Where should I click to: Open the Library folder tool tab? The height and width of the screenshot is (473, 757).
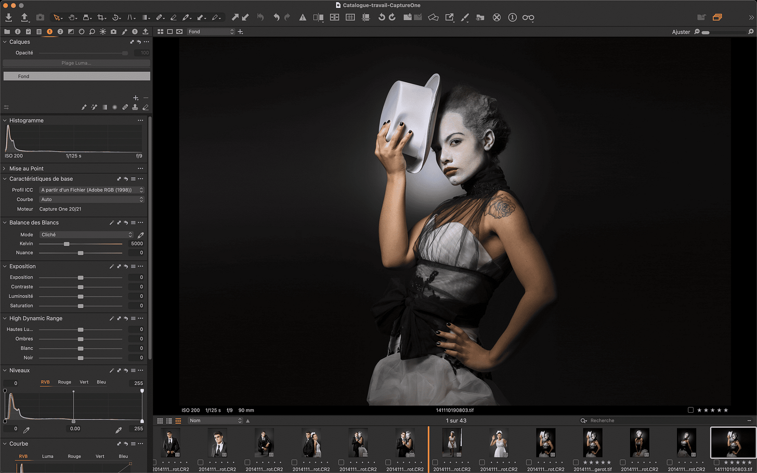click(7, 32)
